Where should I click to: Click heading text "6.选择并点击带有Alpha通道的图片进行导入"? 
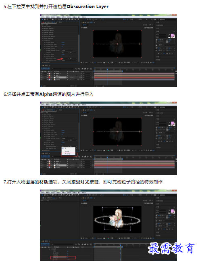coord(48,94)
